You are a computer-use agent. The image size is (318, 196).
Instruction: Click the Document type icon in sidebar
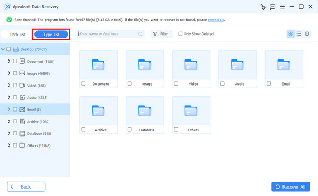pos(22,61)
